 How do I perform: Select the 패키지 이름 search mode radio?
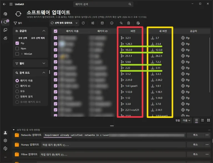click(17, 81)
